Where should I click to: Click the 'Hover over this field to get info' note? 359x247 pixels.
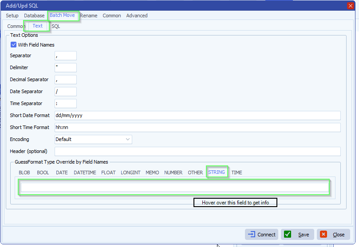[x=235, y=203]
